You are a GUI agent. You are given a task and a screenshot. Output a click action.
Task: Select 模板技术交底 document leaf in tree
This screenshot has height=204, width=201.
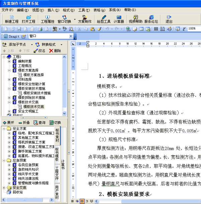click(x=33, y=107)
